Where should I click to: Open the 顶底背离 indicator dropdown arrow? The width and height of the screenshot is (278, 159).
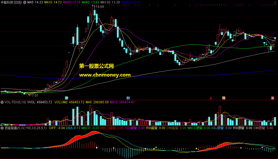point(2,128)
